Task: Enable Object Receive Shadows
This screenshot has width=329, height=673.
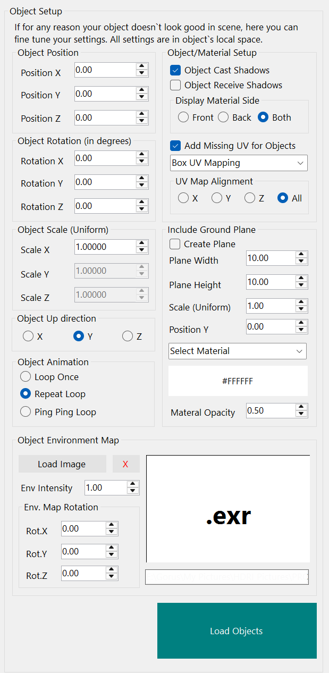Action: tap(176, 85)
